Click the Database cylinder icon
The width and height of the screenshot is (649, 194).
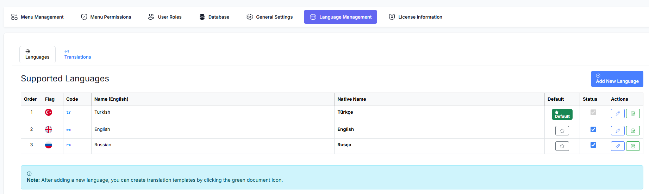point(202,17)
